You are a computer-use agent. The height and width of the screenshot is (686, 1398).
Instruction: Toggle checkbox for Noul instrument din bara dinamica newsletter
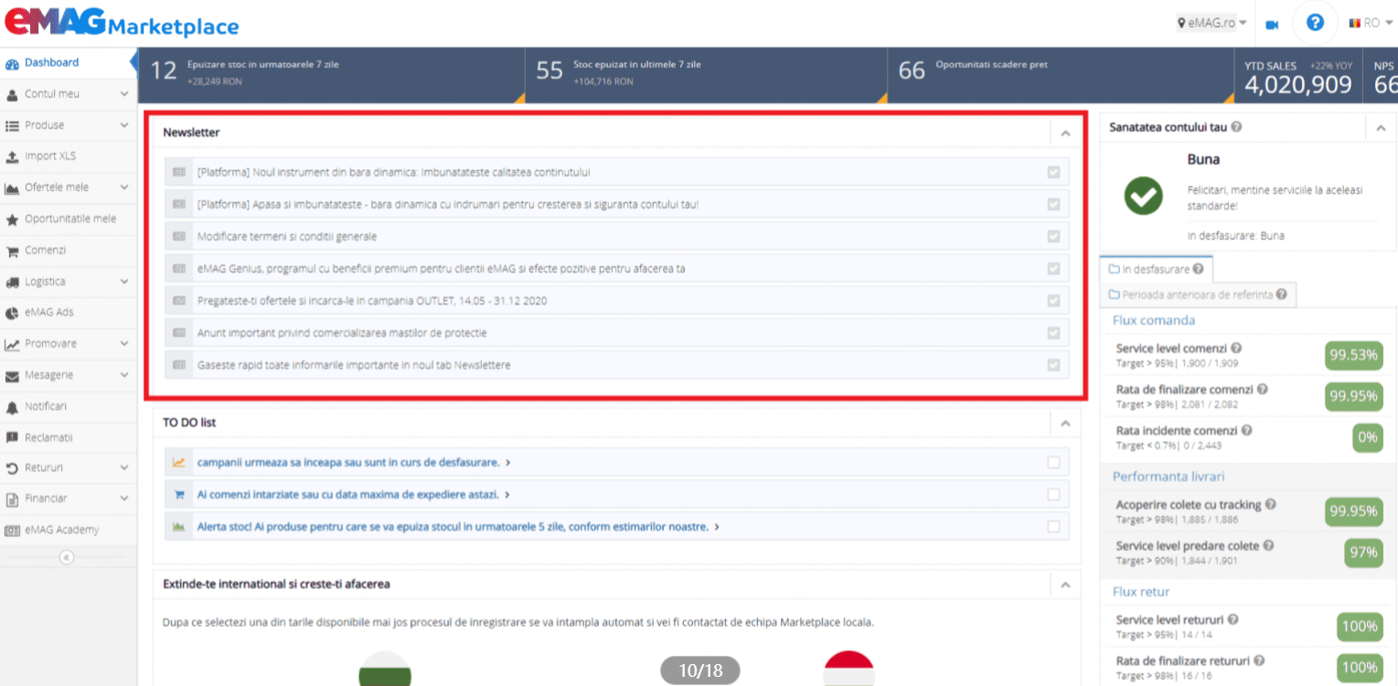coord(1053,172)
